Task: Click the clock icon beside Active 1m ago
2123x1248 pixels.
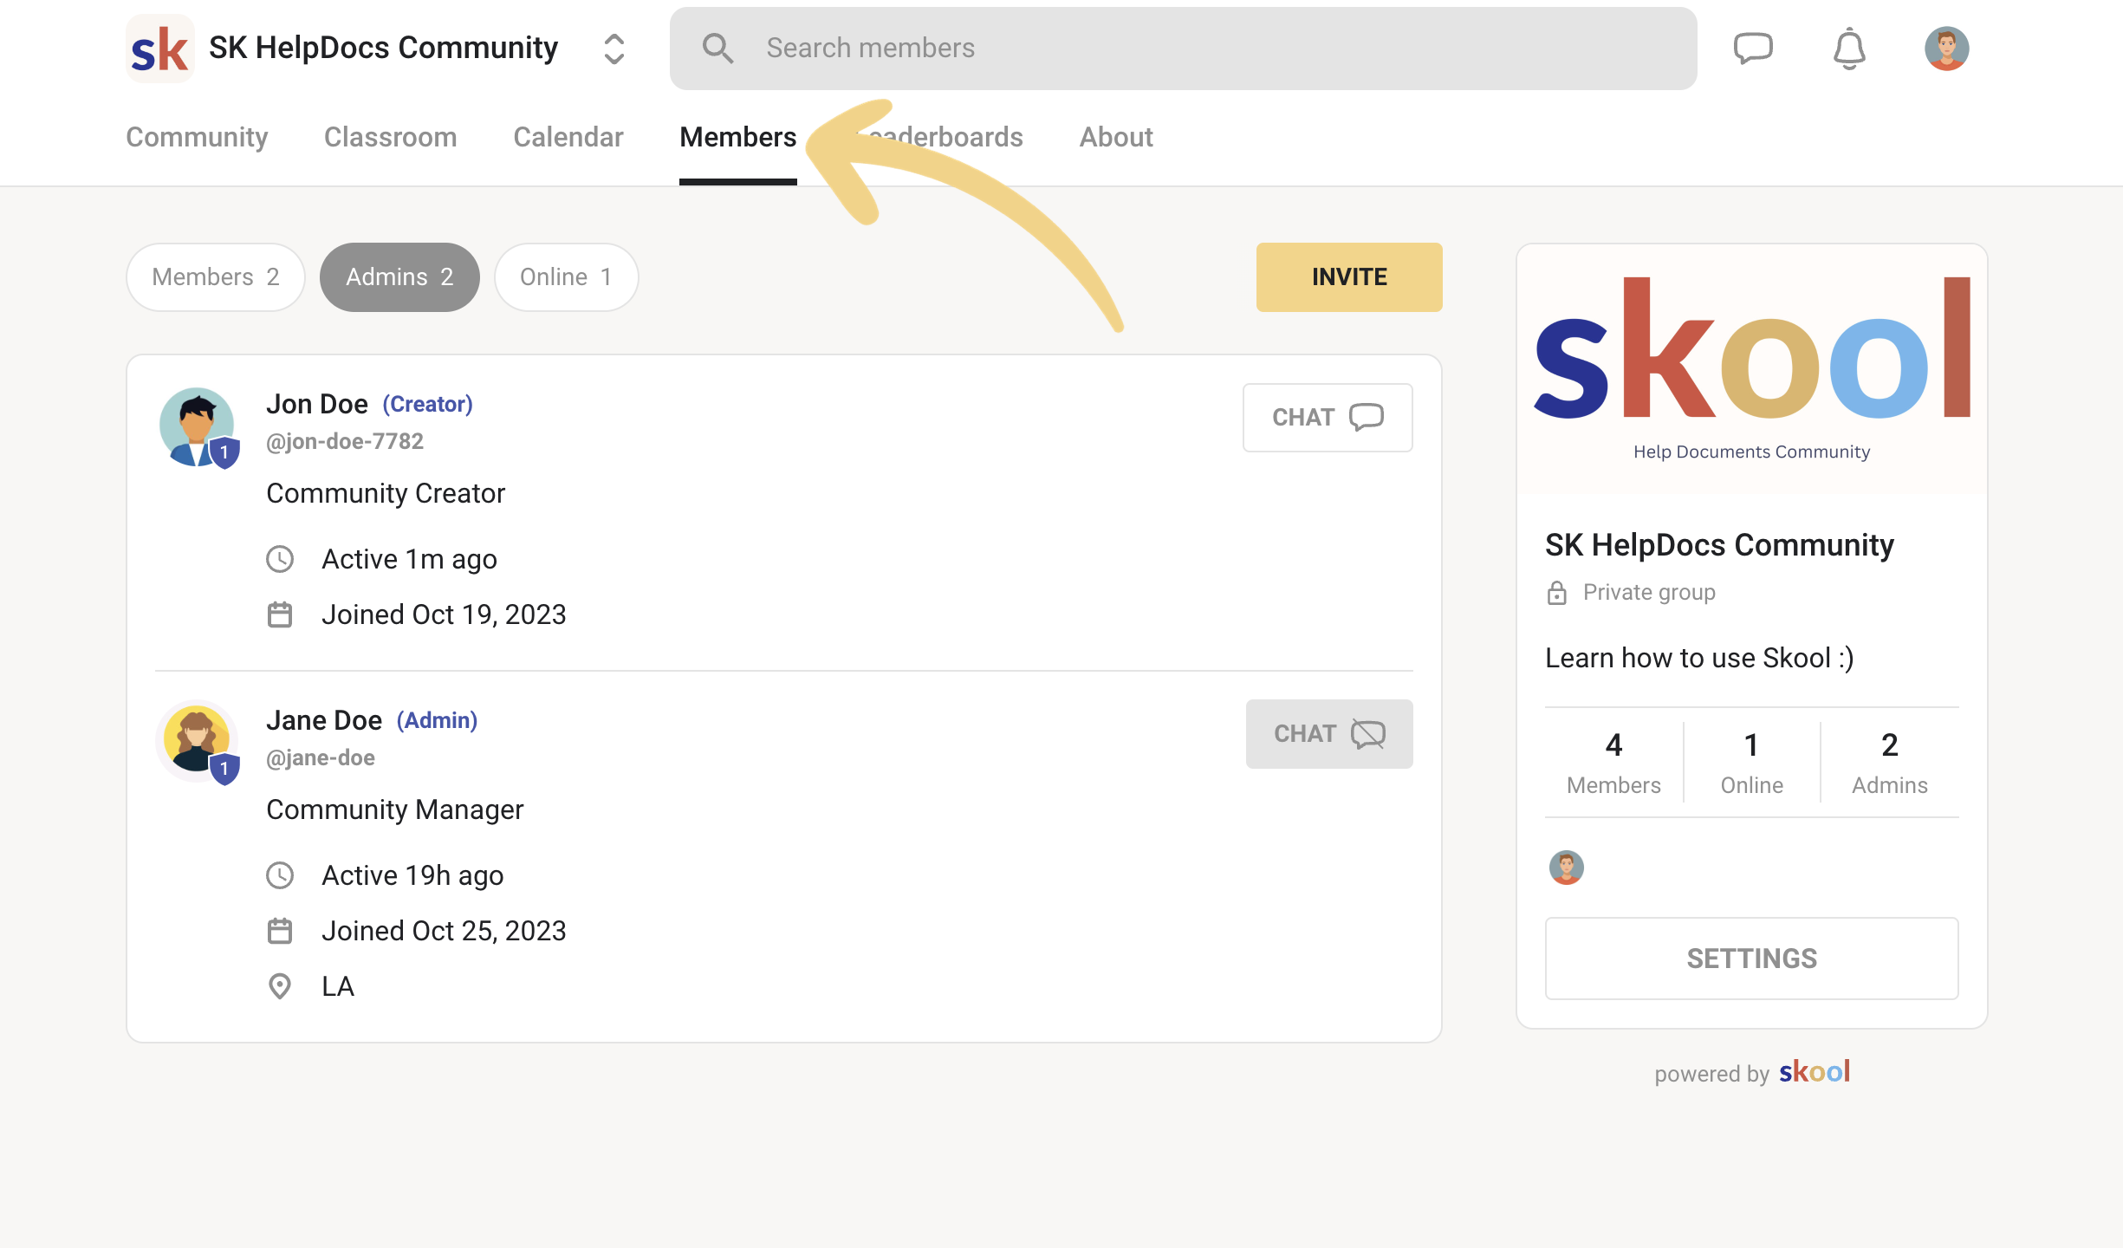Action: [280, 559]
